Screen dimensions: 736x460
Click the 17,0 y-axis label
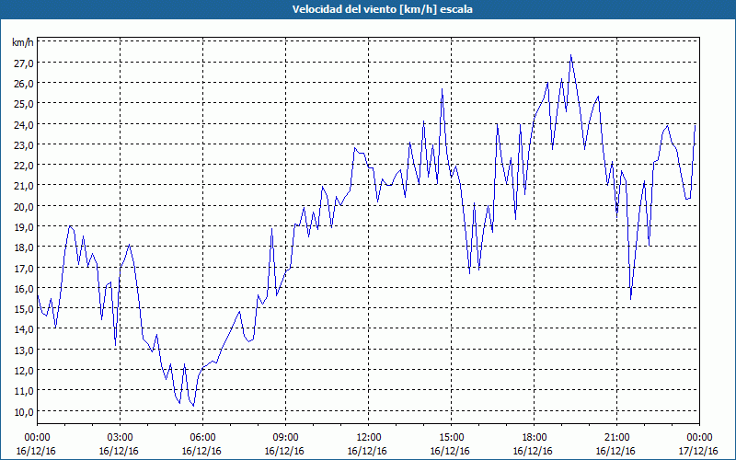(x=24, y=268)
